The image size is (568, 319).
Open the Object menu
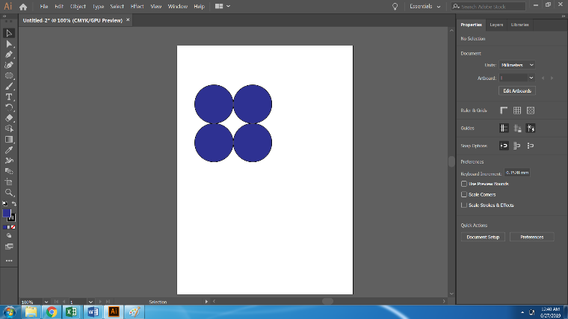[78, 6]
